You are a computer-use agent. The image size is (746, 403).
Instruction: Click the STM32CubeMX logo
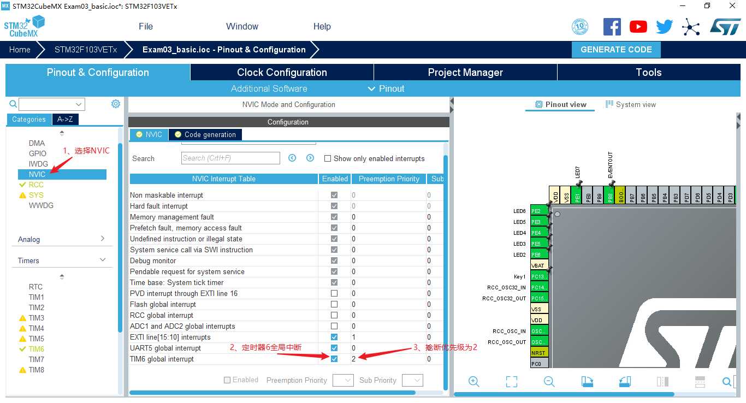click(24, 26)
